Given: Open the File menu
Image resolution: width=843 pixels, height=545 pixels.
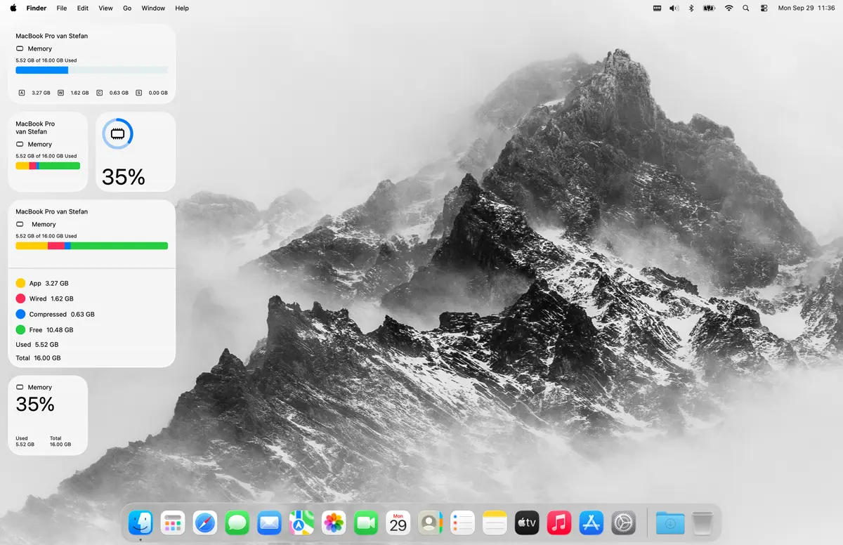Looking at the screenshot, I should click(x=62, y=8).
